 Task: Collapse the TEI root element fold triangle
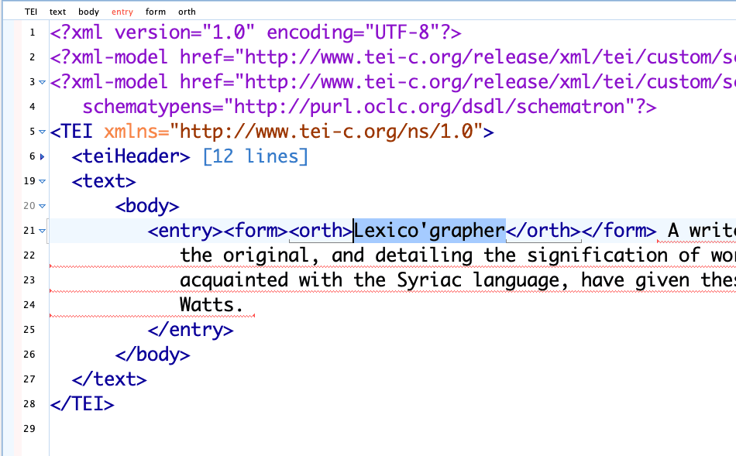pos(42,132)
